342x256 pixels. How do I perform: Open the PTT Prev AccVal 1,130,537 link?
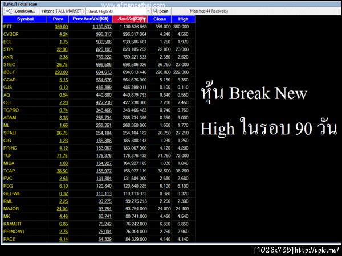[102, 27]
